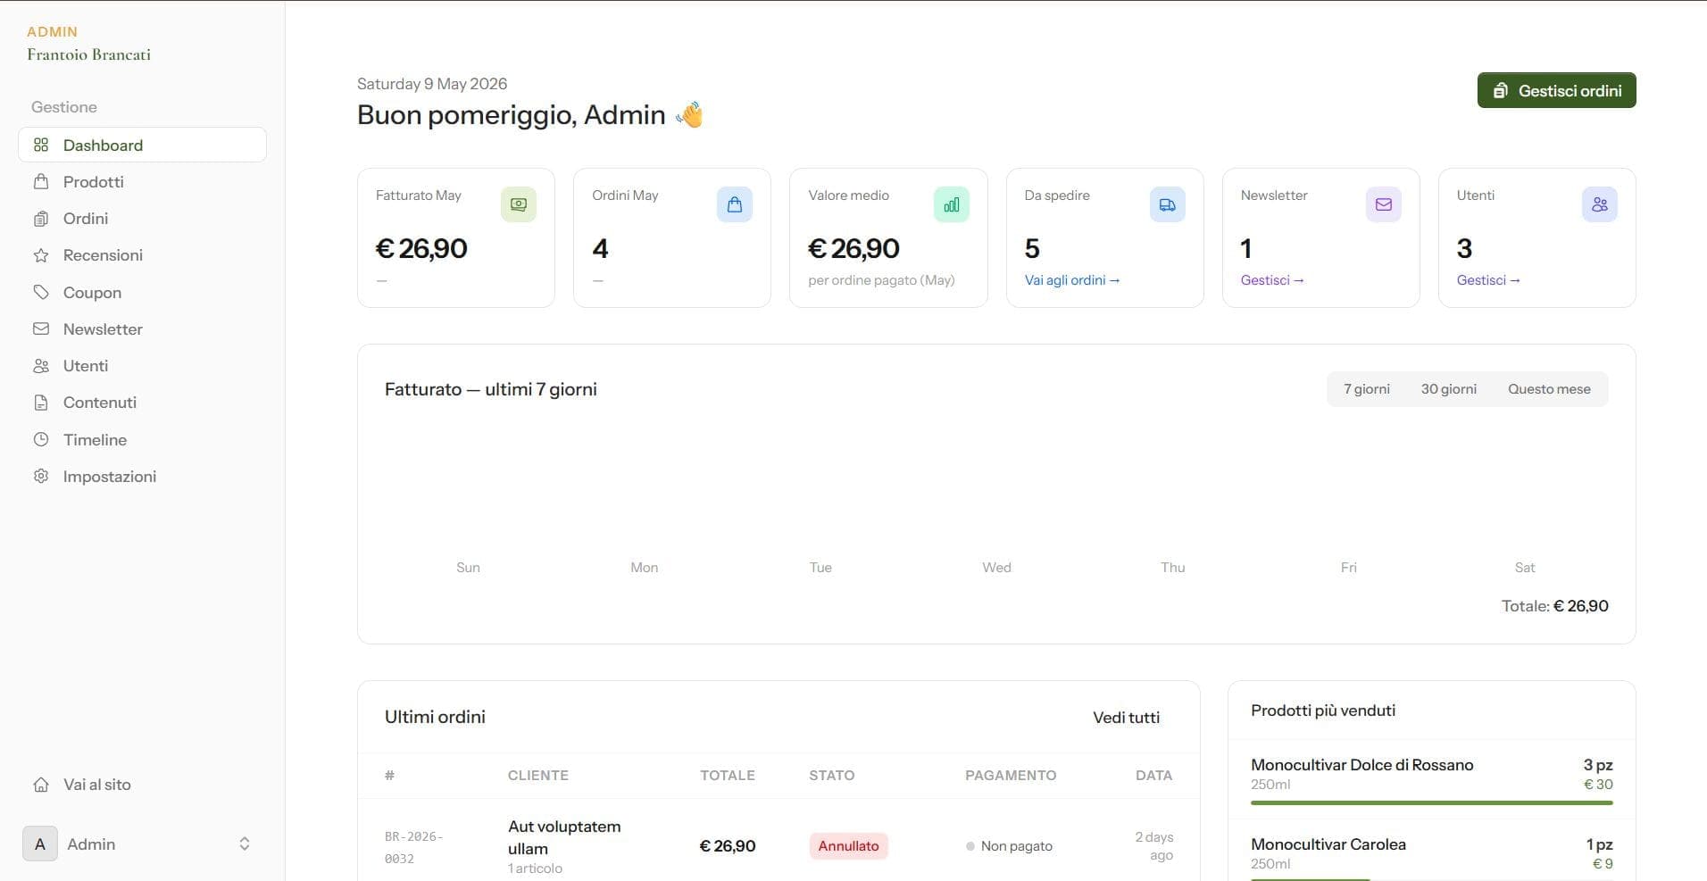Click the Gestisci ordini button
This screenshot has width=1707, height=881.
coord(1556,90)
